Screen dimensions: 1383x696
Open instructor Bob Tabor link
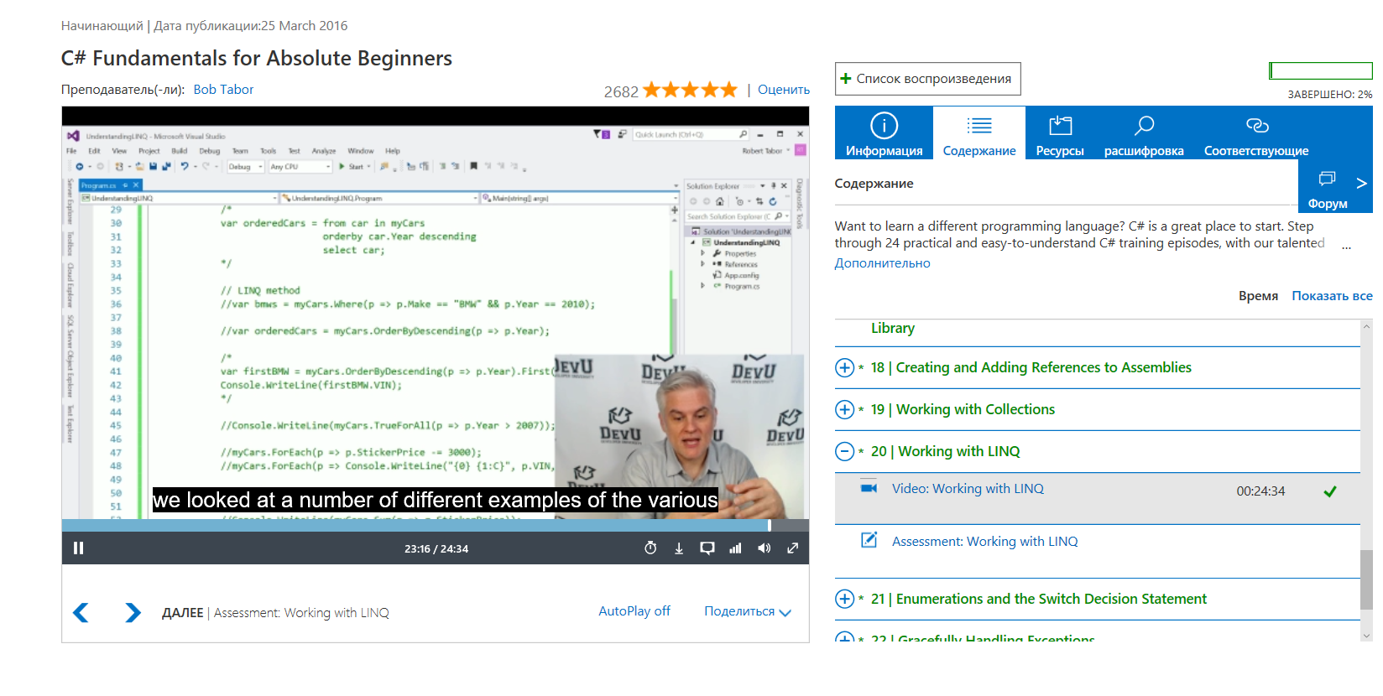pos(223,90)
